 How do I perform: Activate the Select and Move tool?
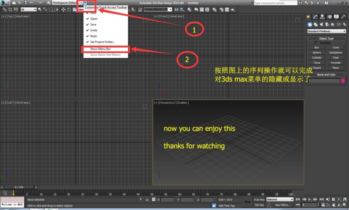(x=63, y=9)
